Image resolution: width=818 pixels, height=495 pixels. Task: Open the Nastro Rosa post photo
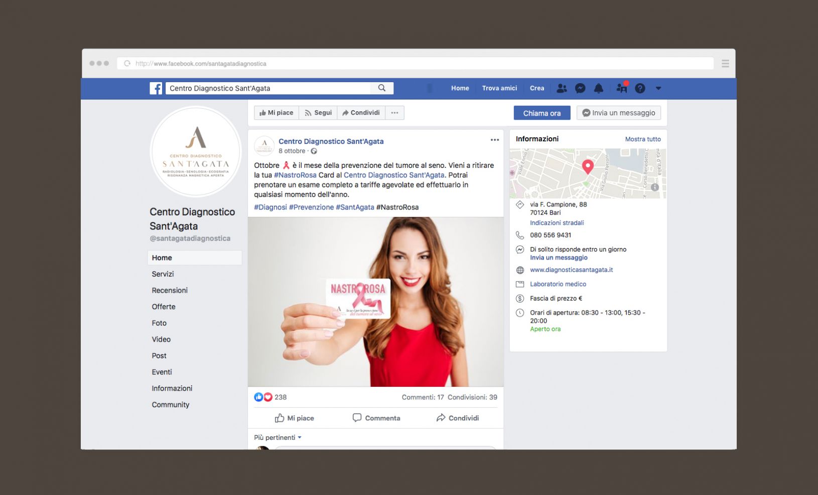tap(375, 302)
